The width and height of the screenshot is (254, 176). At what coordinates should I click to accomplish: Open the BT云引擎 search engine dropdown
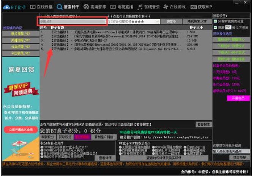134,22
